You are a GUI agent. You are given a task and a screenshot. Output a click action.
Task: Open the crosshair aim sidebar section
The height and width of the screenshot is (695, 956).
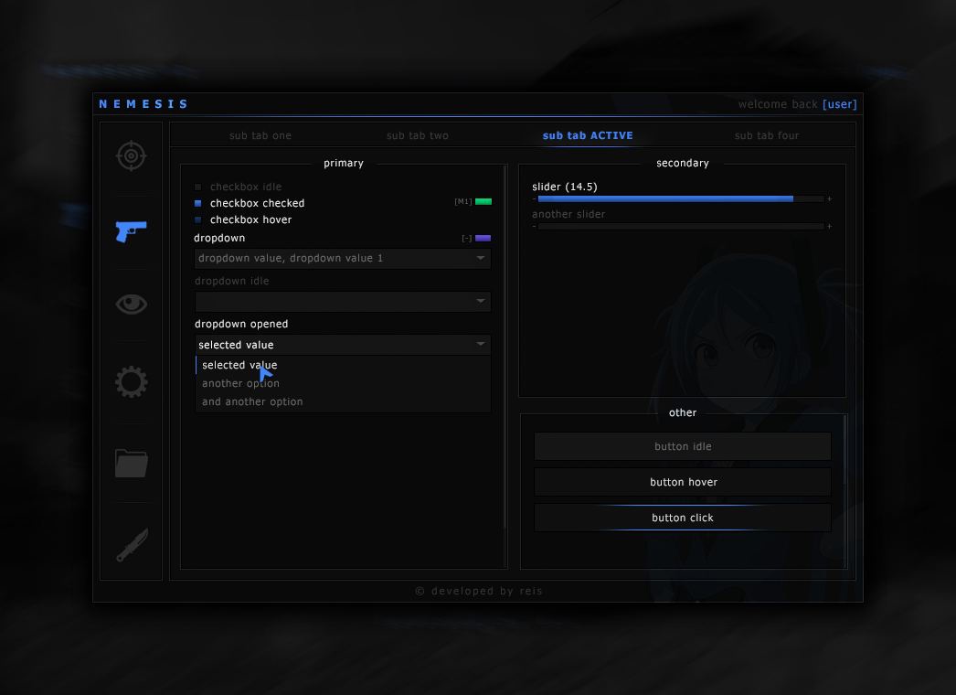pos(131,155)
